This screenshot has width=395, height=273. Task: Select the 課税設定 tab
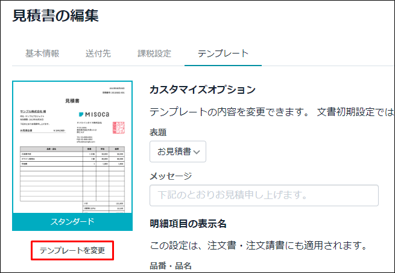click(x=154, y=53)
